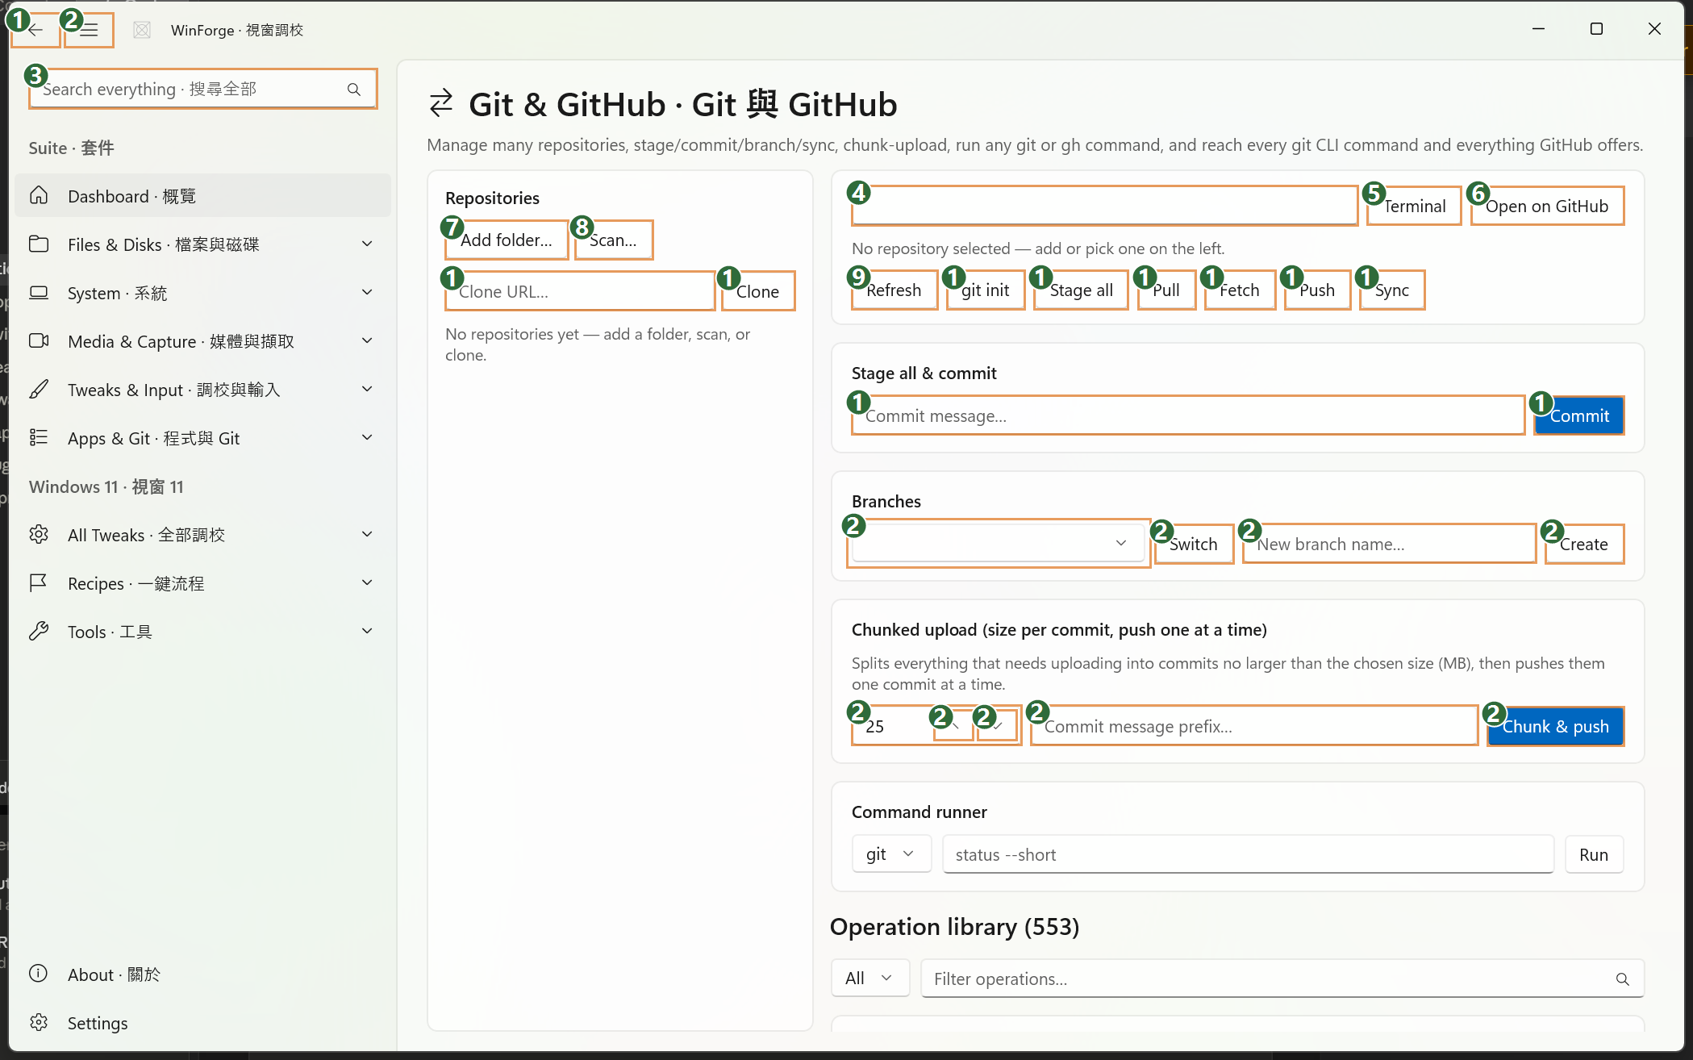
Task: Click the Git & GitHub arrows icon in heading
Action: pos(441,103)
